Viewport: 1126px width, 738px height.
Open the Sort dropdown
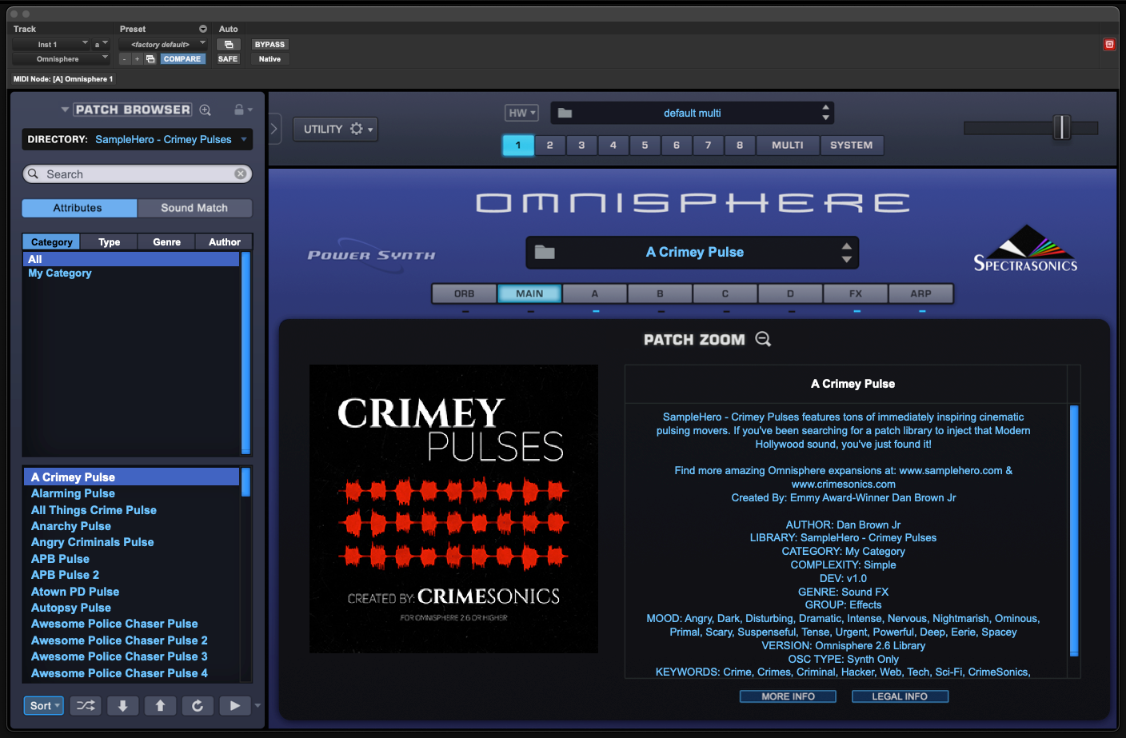(x=44, y=705)
